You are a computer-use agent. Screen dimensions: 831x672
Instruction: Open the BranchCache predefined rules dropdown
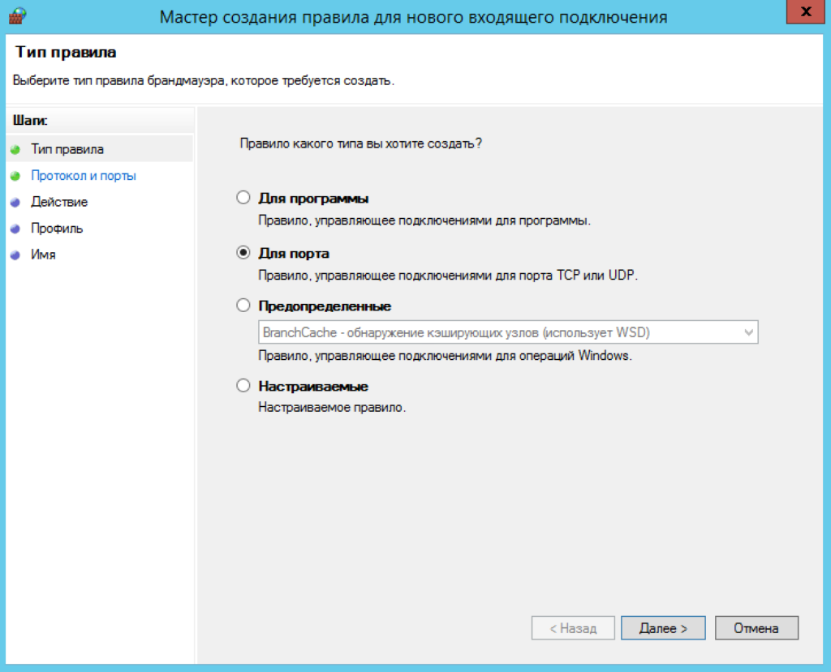[508, 332]
